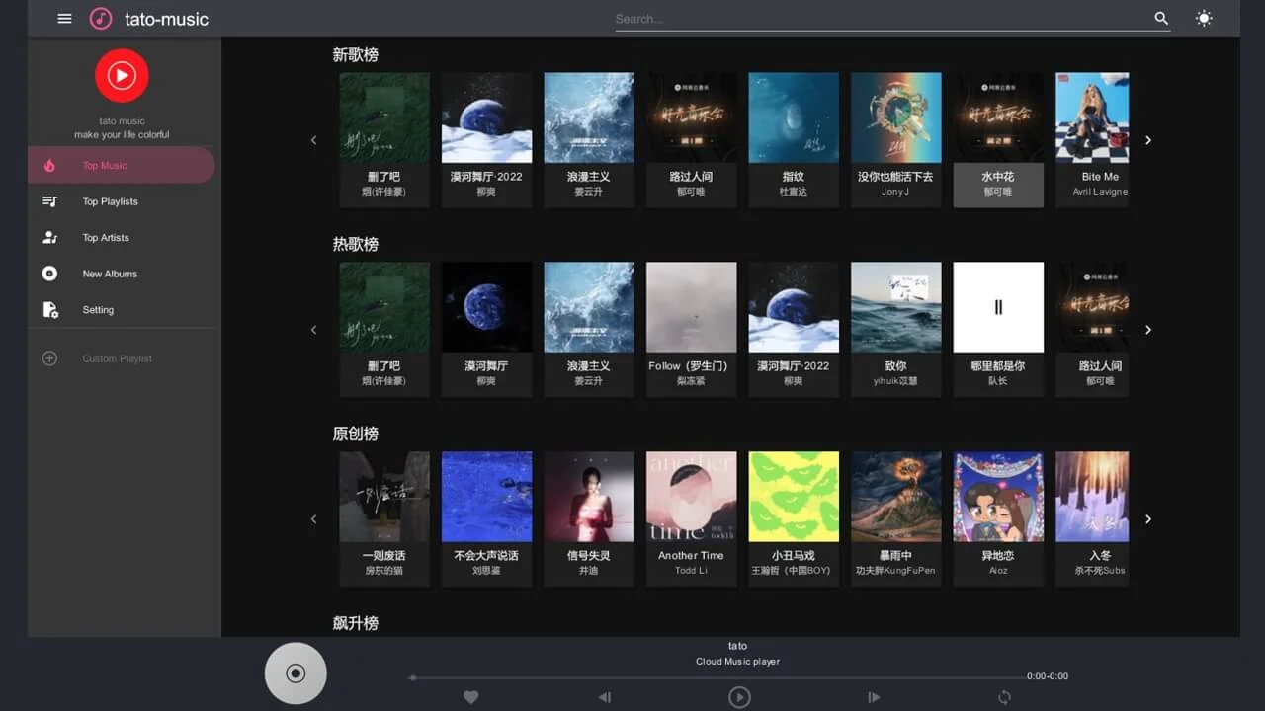Click the plus icon next to Custom Playlist
1265x711 pixels.
coord(49,358)
